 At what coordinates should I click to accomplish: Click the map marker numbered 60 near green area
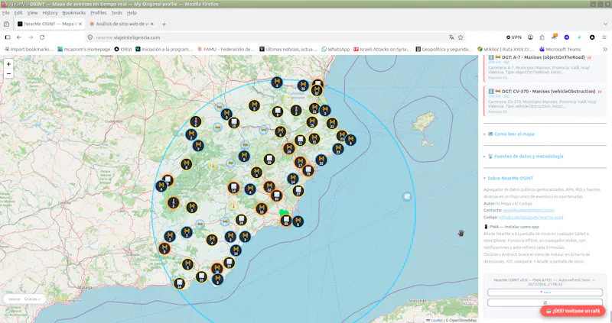click(286, 221)
